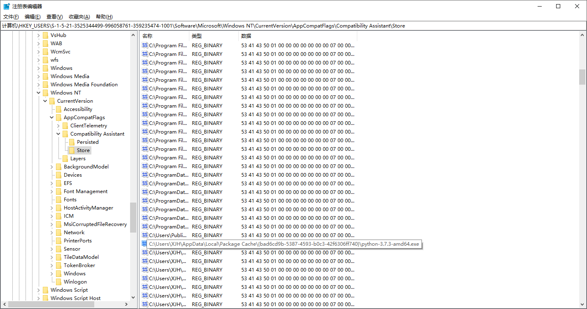Expand the ClientTelemetry tree node

[58, 126]
